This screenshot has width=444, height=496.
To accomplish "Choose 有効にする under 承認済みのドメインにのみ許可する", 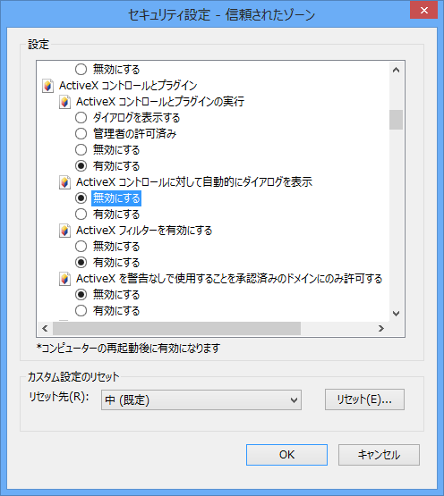I will coord(81,311).
